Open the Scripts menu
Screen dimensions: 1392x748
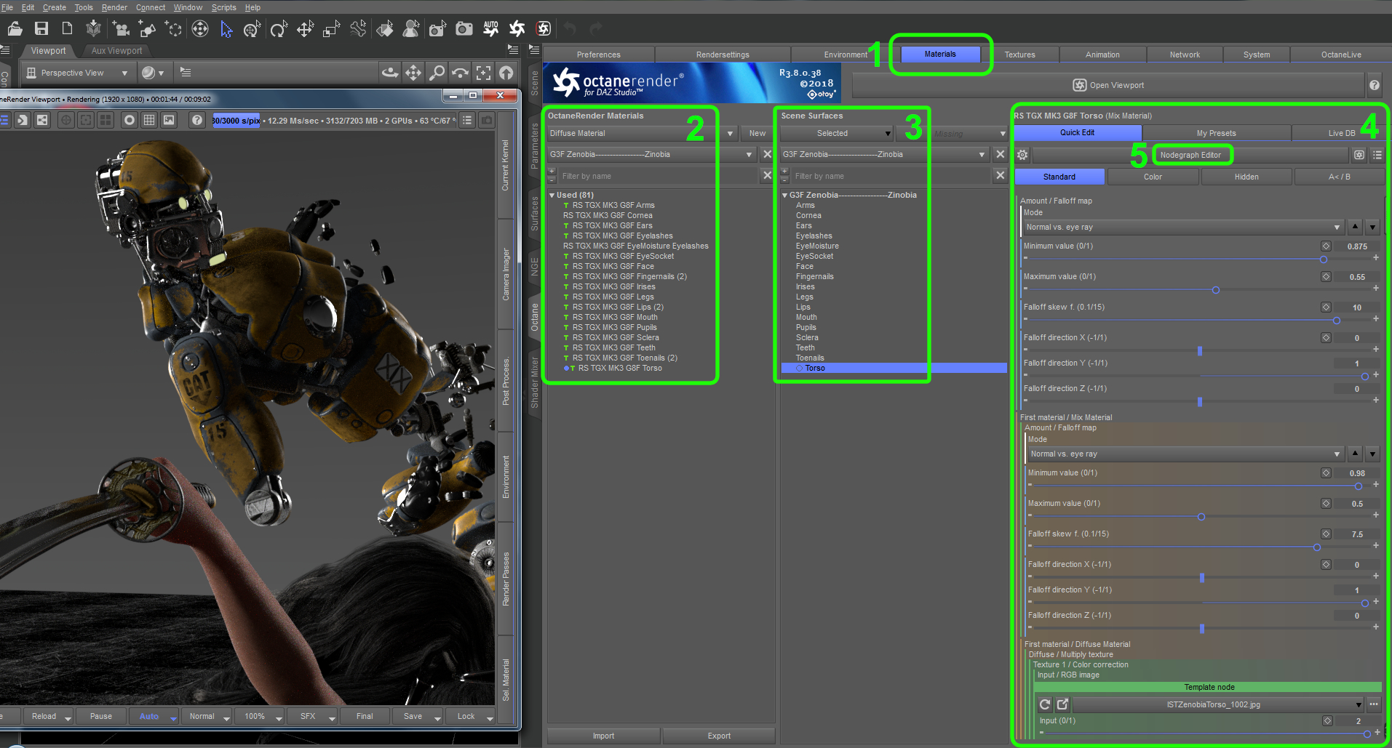click(223, 7)
